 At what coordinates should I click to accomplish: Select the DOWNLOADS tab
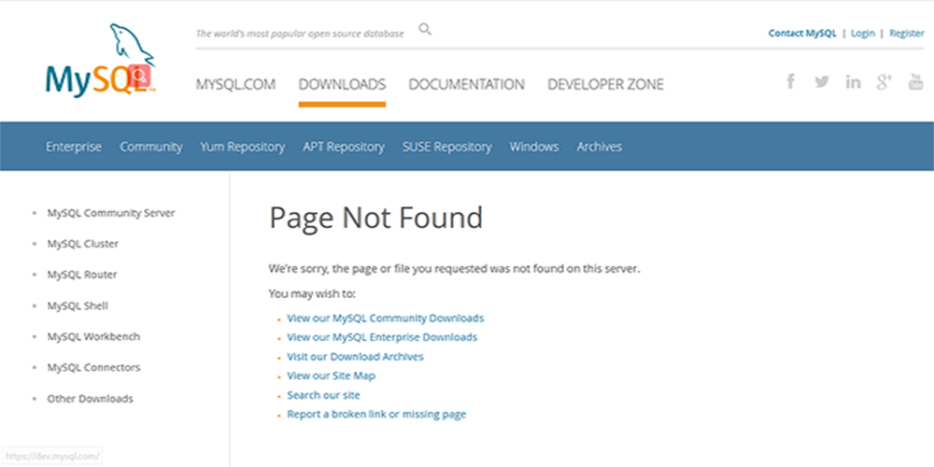coord(343,85)
